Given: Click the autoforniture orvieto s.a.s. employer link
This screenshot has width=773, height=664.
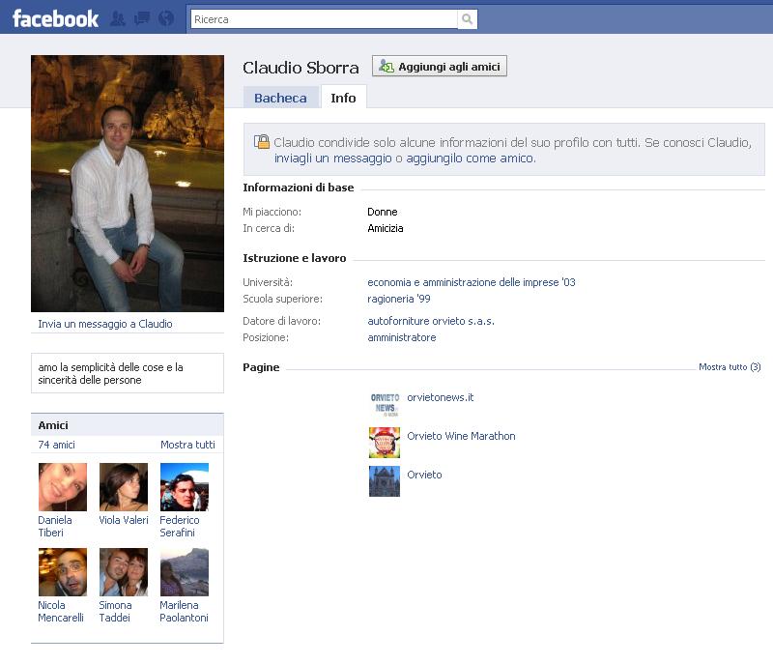Looking at the screenshot, I should pos(431,321).
